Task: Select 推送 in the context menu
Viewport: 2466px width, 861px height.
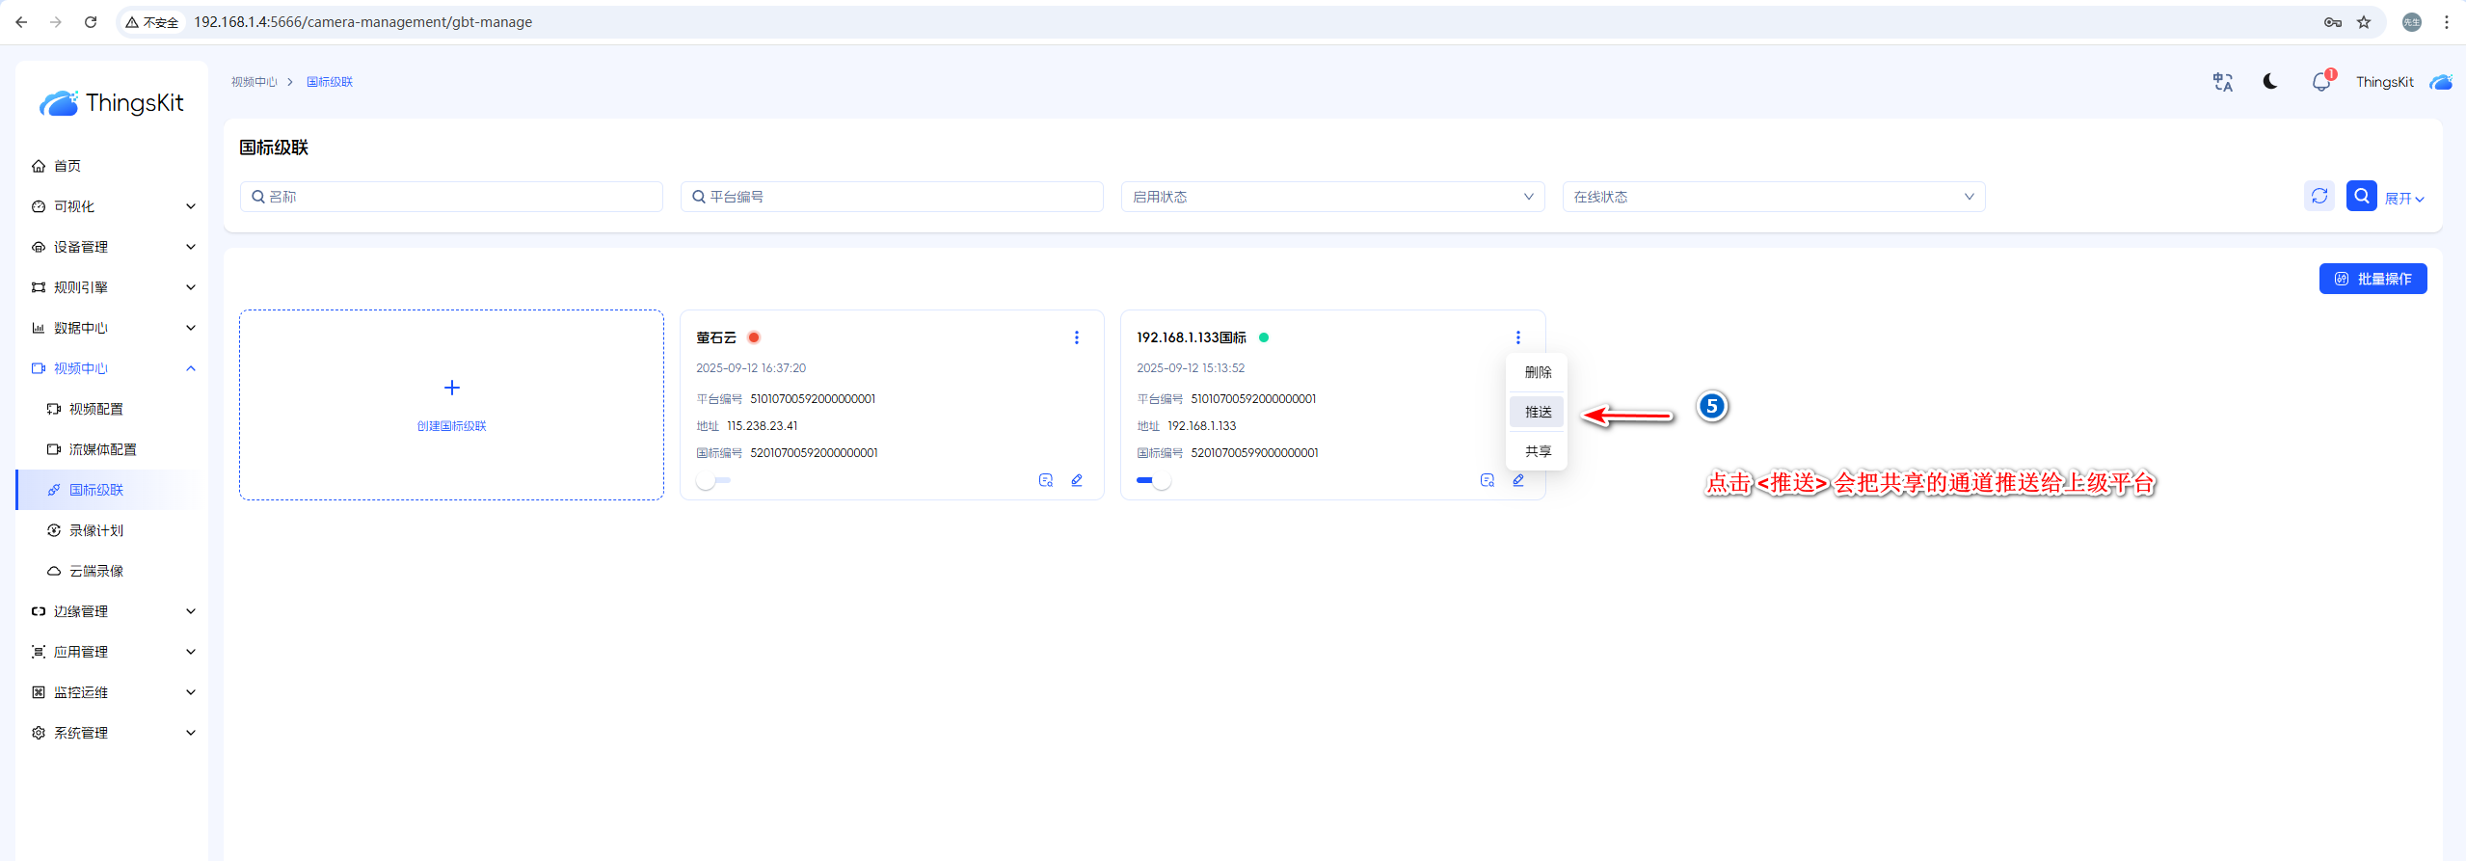Action: [x=1538, y=412]
